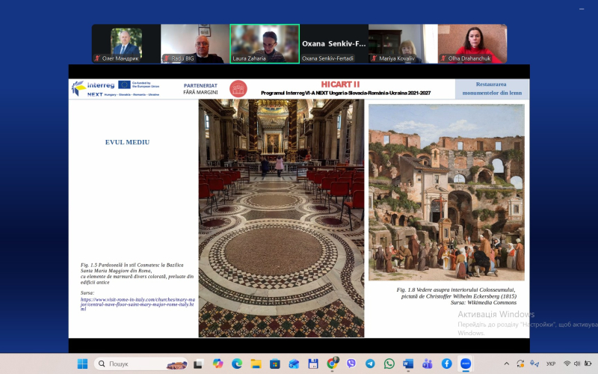Open the Viber app in taskbar
The image size is (598, 374).
351,364
